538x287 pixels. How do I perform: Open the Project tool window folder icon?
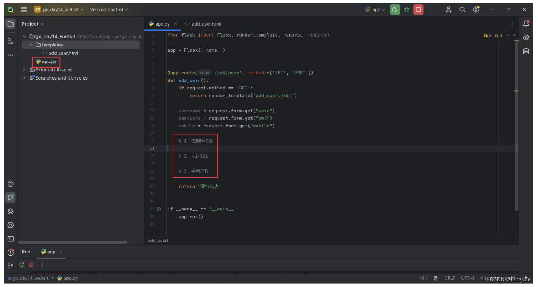click(x=11, y=24)
